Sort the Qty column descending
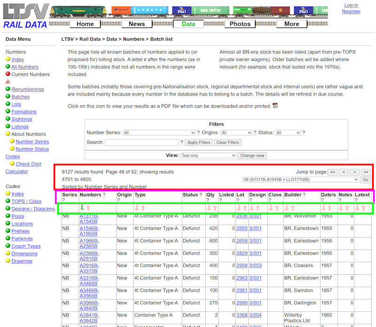The width and height of the screenshot is (376, 327). point(208,207)
